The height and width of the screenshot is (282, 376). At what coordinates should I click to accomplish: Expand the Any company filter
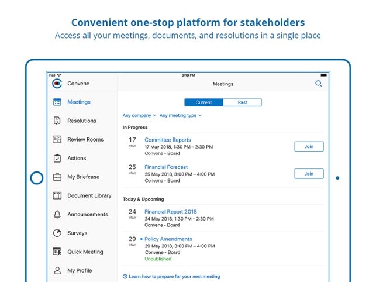coord(139,115)
